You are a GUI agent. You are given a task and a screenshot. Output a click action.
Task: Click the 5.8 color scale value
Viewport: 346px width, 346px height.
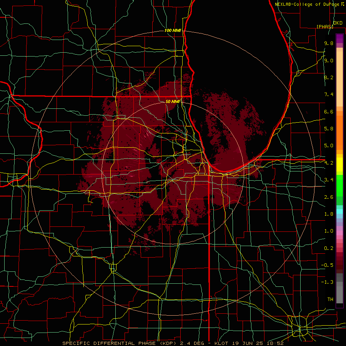329,129
